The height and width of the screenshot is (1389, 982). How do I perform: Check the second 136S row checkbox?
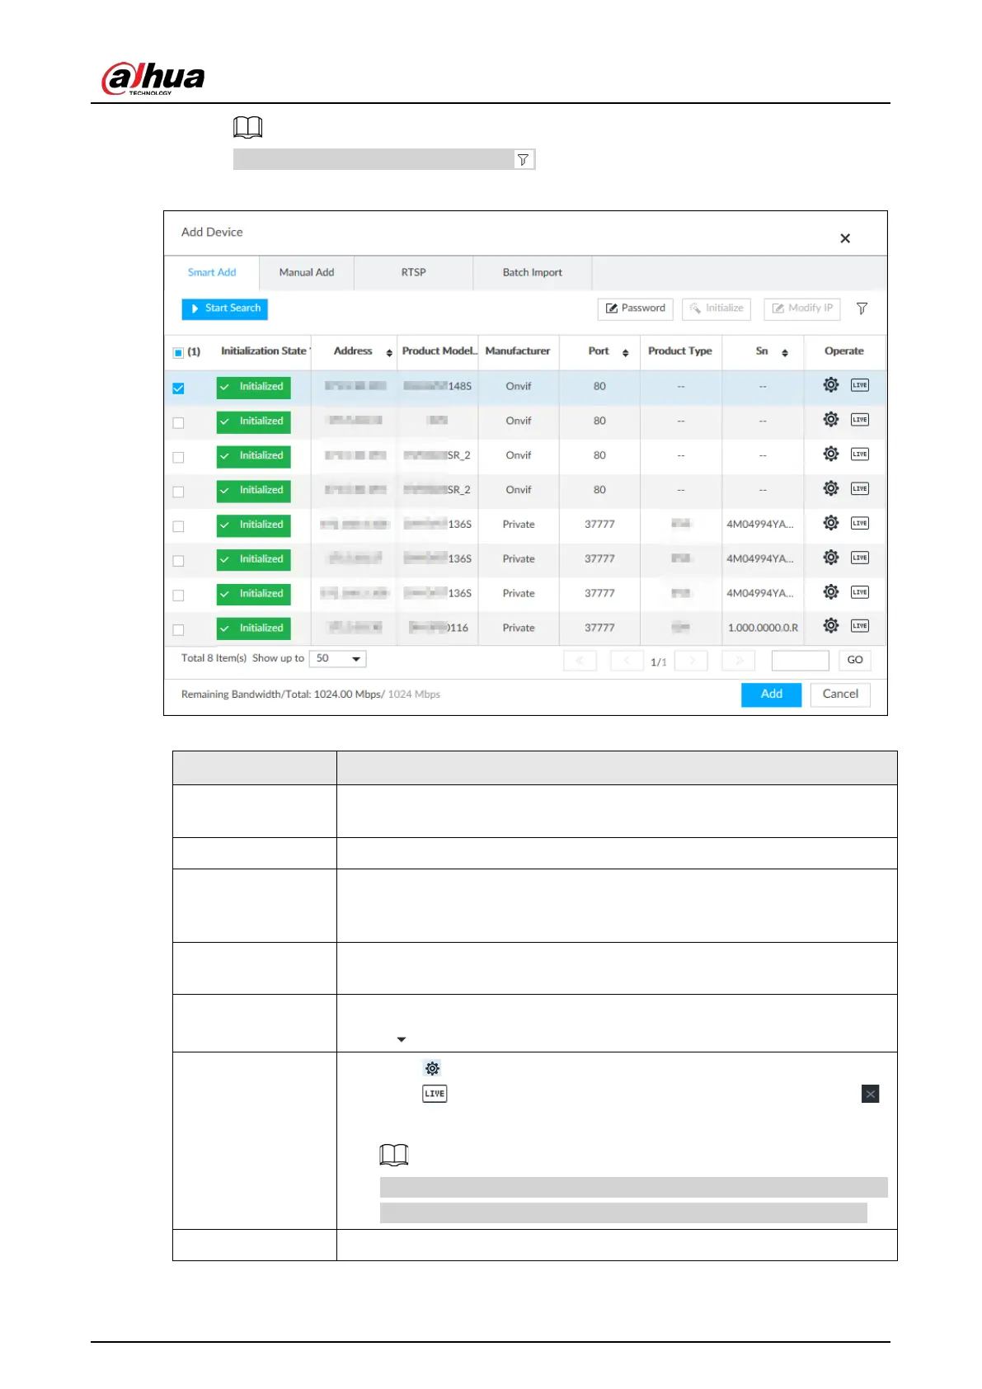(x=178, y=561)
